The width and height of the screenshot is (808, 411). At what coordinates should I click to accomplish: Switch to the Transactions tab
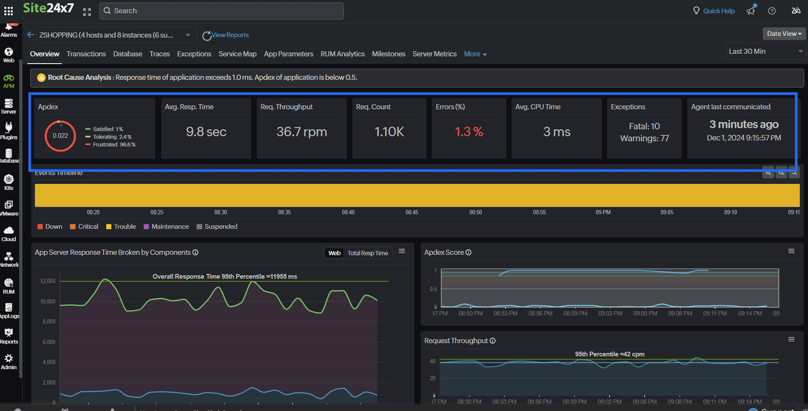pos(86,54)
